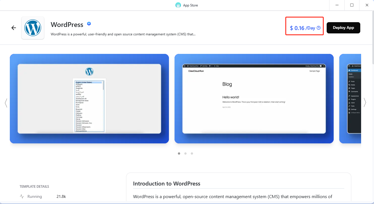The width and height of the screenshot is (374, 204).
Task: Go back using the left arrow
Action: (x=14, y=28)
